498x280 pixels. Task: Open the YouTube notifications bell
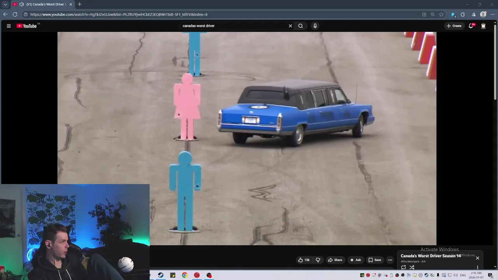pos(471,26)
